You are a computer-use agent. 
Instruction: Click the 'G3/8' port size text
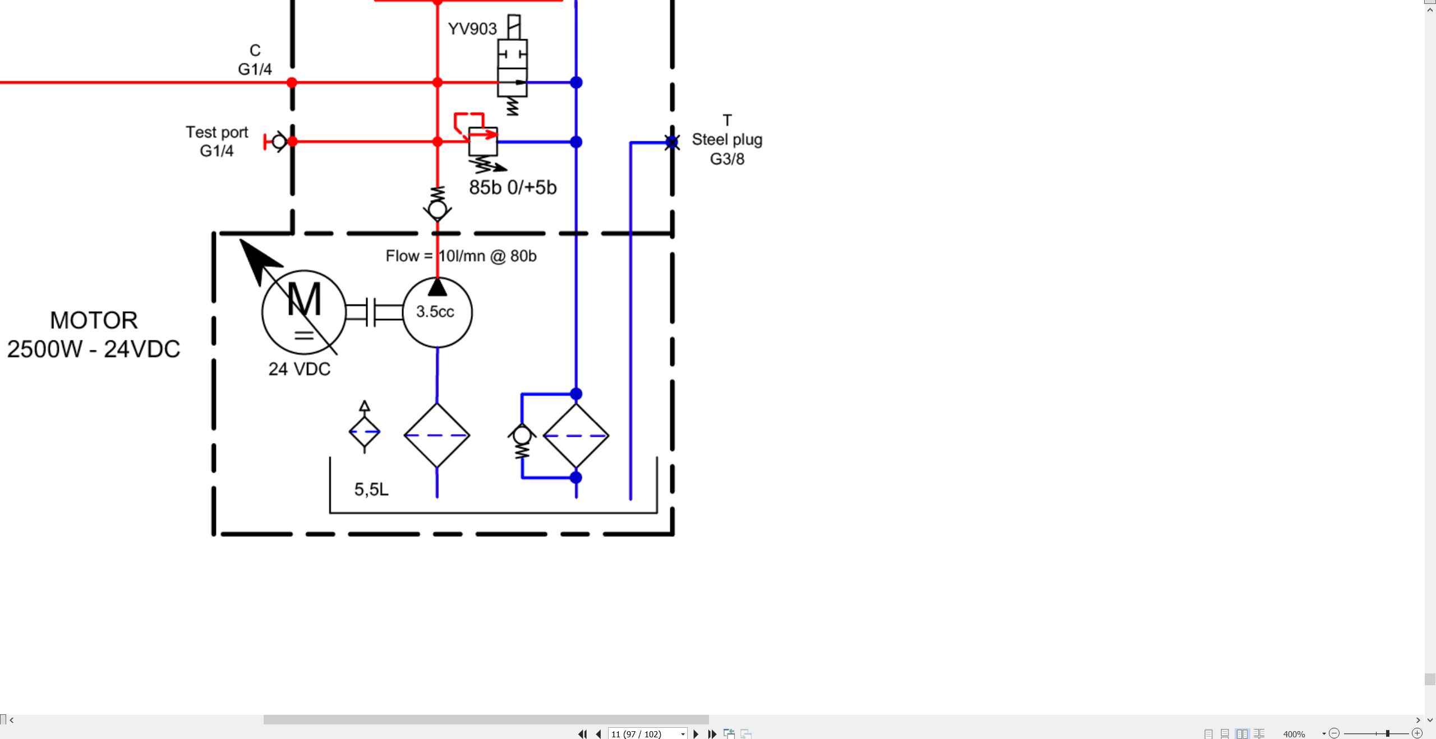[x=727, y=159]
